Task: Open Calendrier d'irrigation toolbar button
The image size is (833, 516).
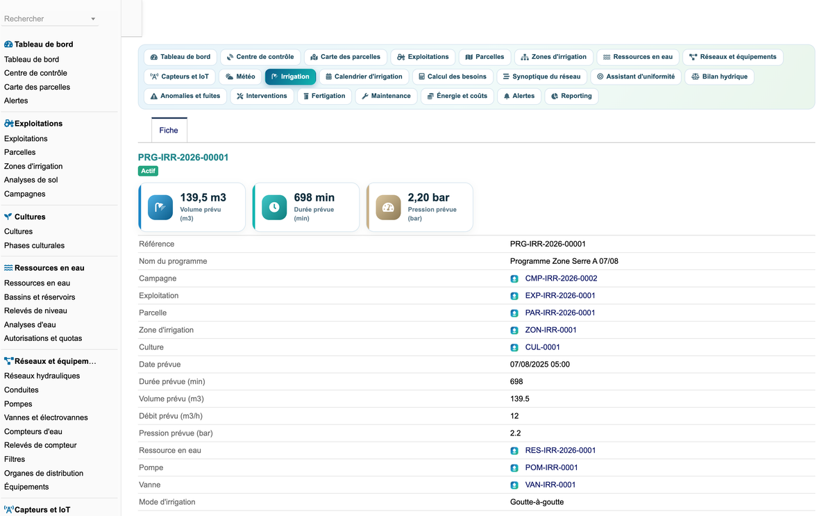Action: (364, 76)
